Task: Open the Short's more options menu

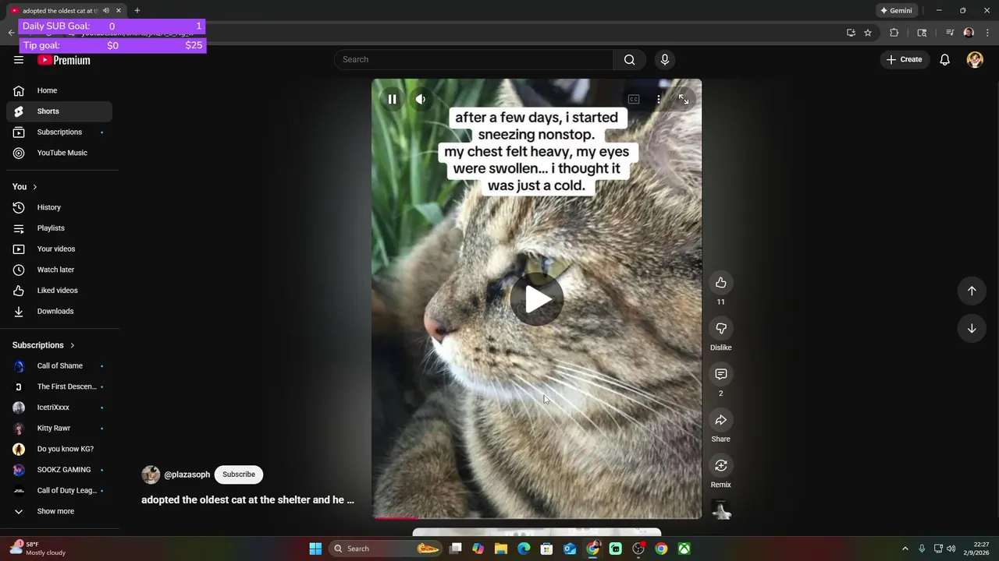Action: click(x=659, y=99)
